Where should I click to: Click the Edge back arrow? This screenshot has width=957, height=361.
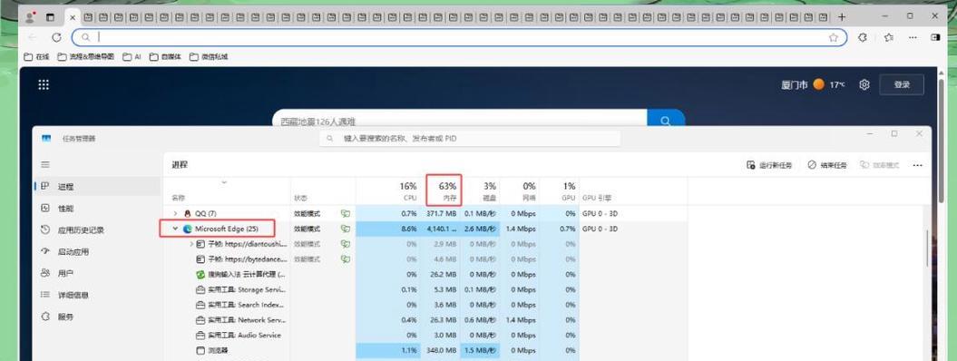pos(32,37)
